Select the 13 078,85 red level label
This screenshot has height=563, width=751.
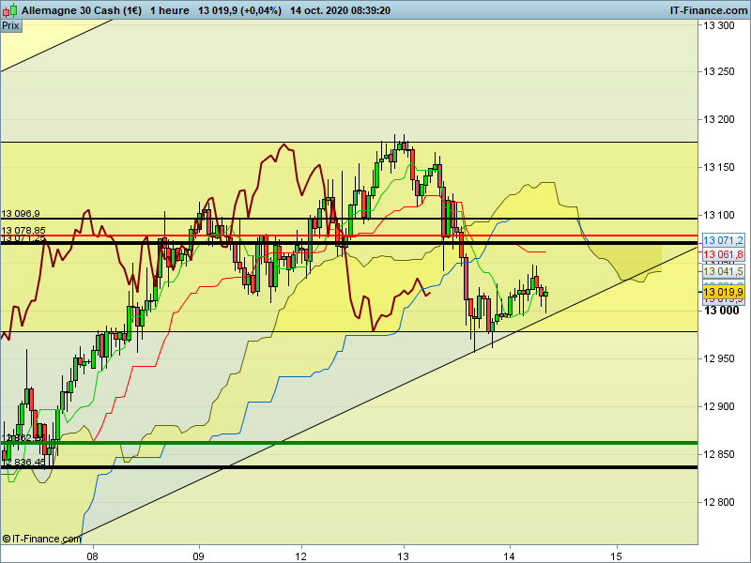(23, 230)
